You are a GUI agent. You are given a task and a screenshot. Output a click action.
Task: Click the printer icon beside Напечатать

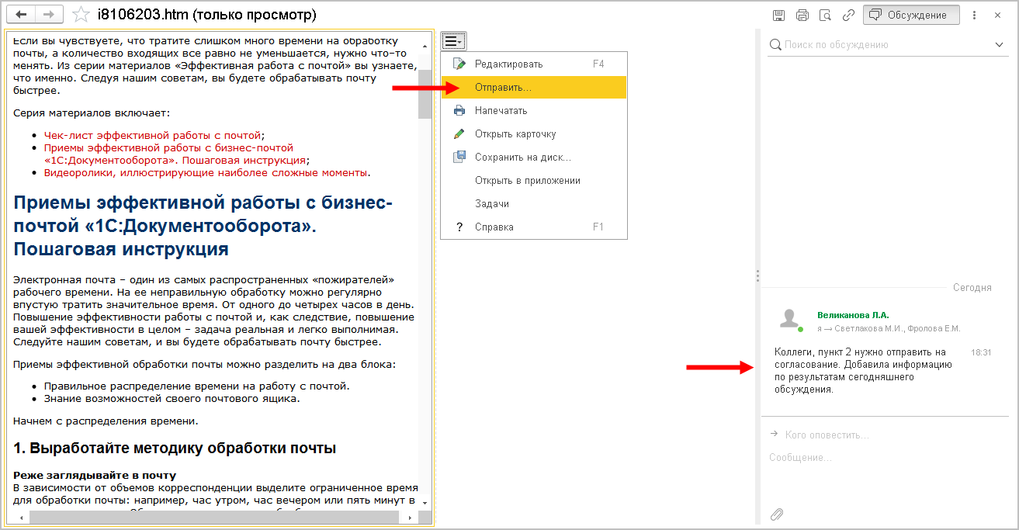coord(459,111)
